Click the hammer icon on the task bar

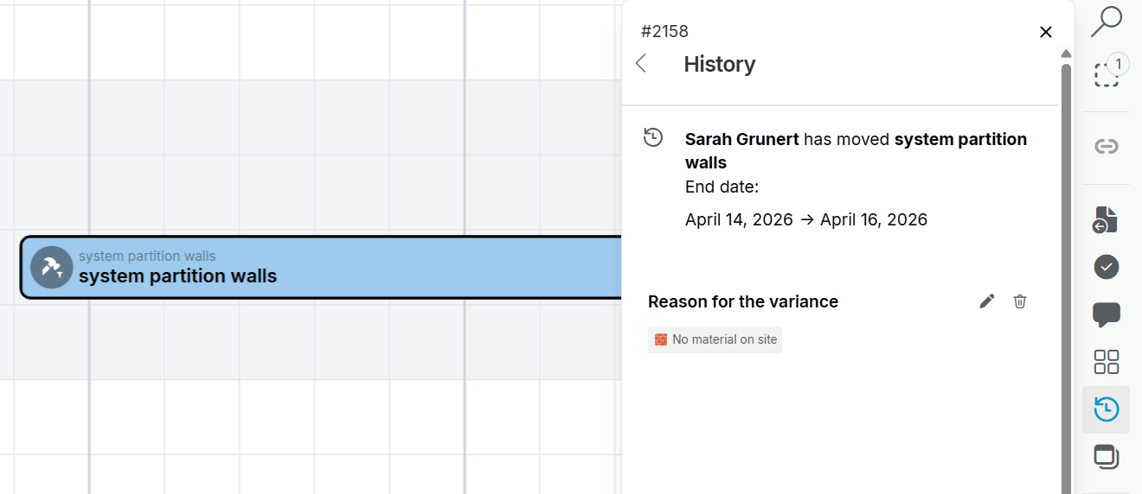point(51,268)
